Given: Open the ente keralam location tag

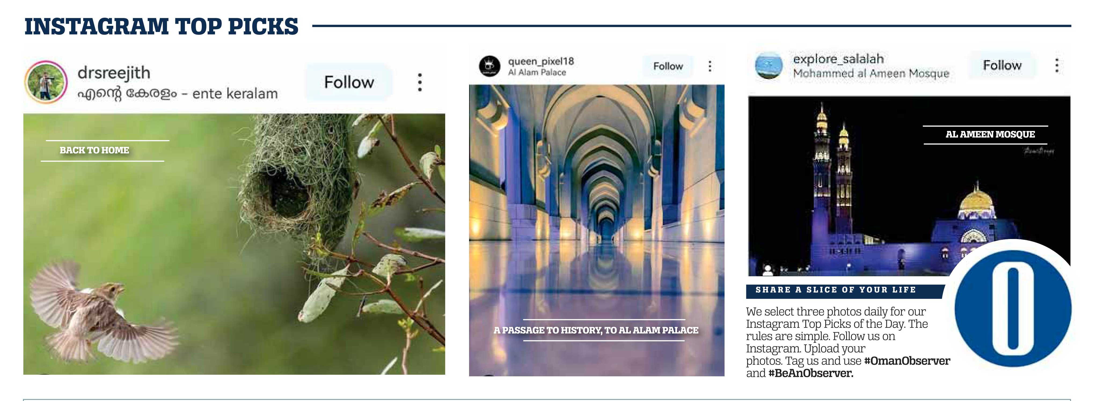Looking at the screenshot, I should 177,93.
